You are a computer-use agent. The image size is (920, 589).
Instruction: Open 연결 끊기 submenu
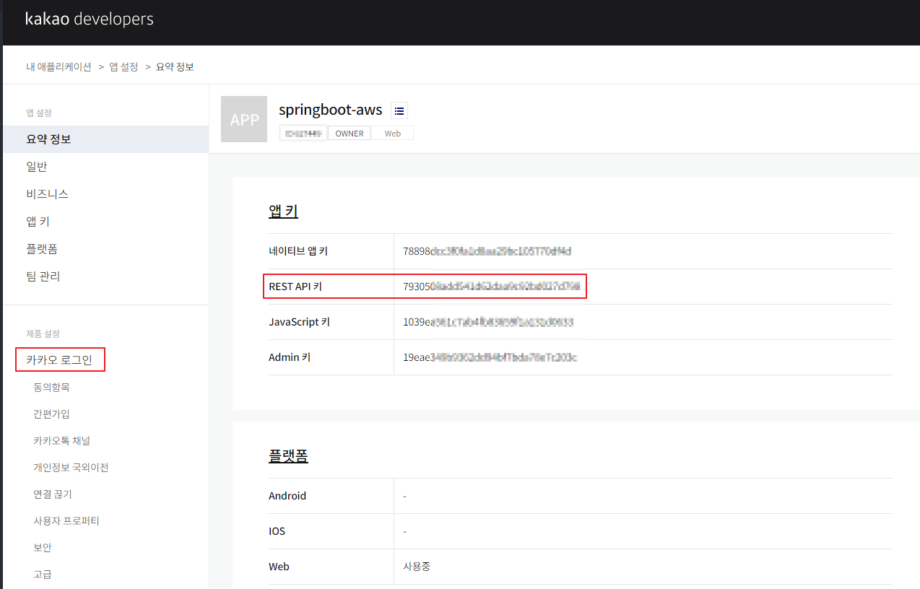tap(53, 494)
